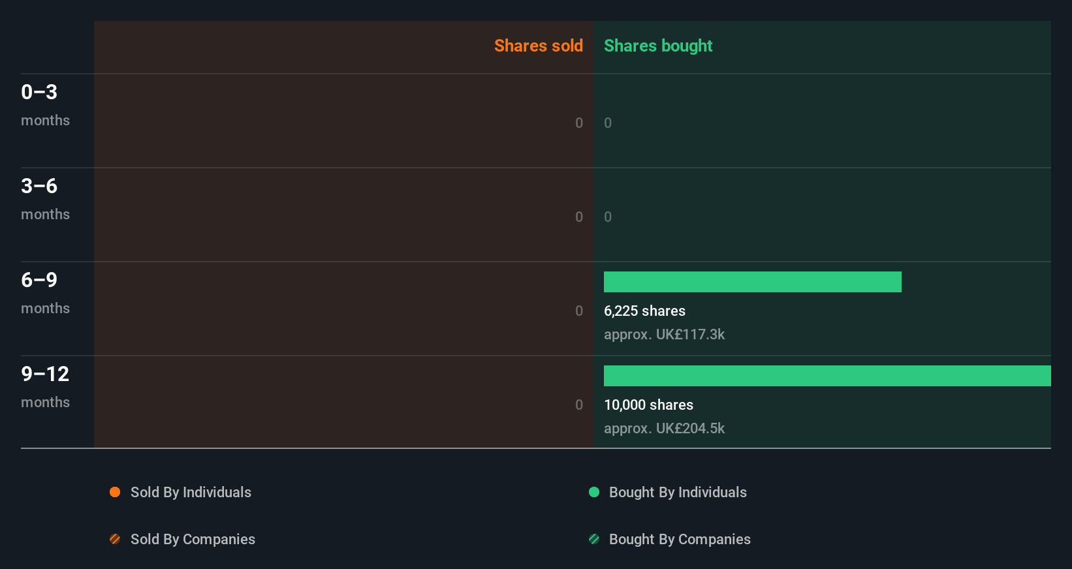The image size is (1072, 569).
Task: Click the Shares bought column header
Action: tap(658, 46)
